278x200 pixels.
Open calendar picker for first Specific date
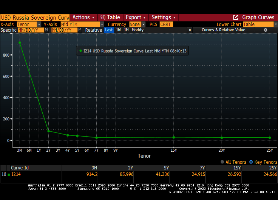(46, 30)
